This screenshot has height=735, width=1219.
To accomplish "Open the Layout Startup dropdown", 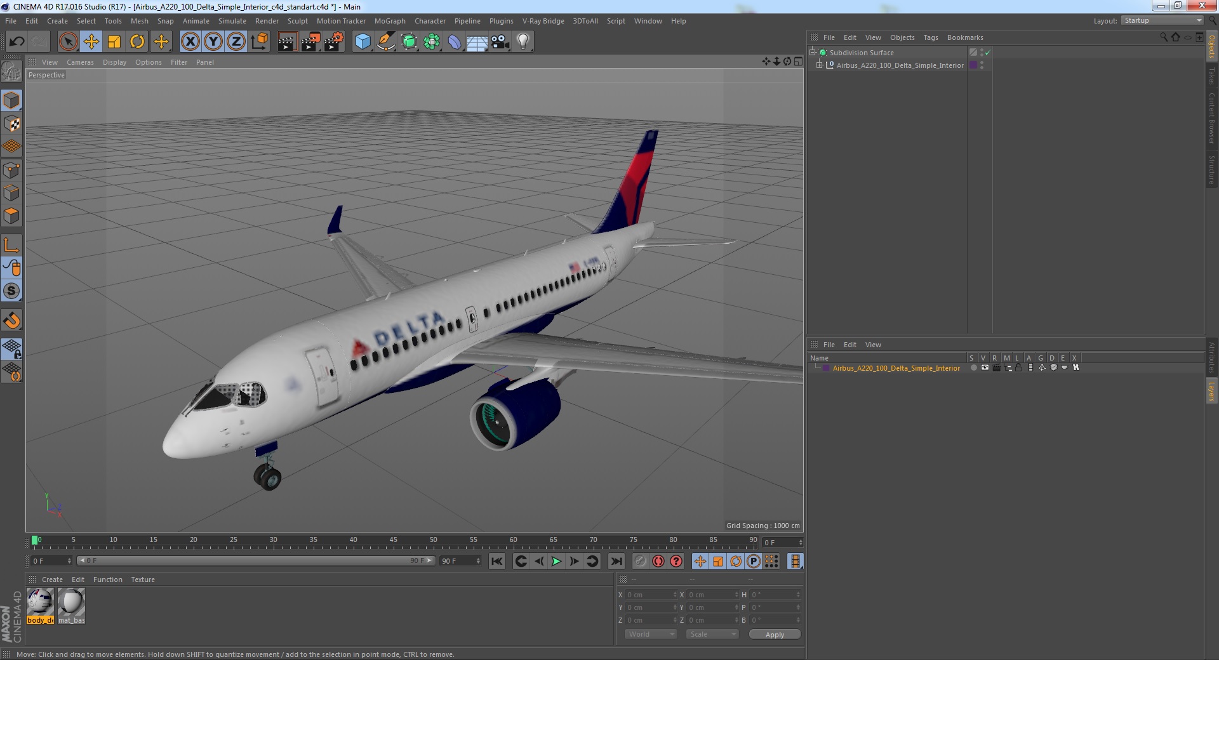I will 1162,20.
